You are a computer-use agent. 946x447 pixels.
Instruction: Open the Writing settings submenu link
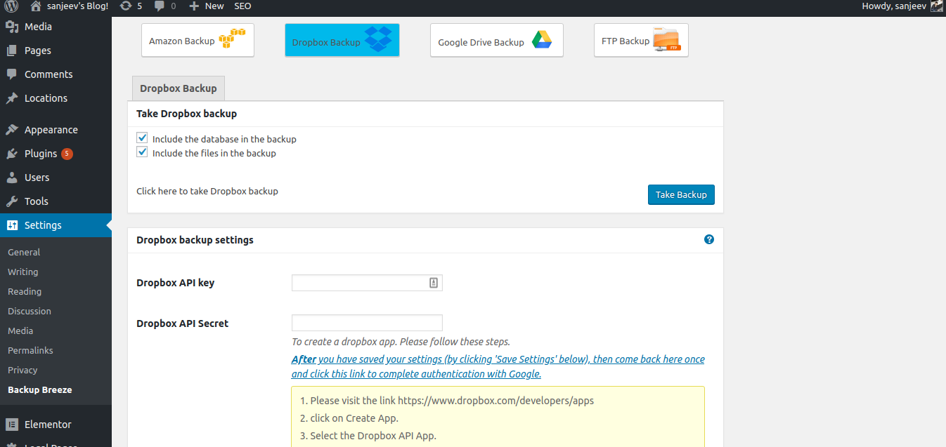coord(23,272)
